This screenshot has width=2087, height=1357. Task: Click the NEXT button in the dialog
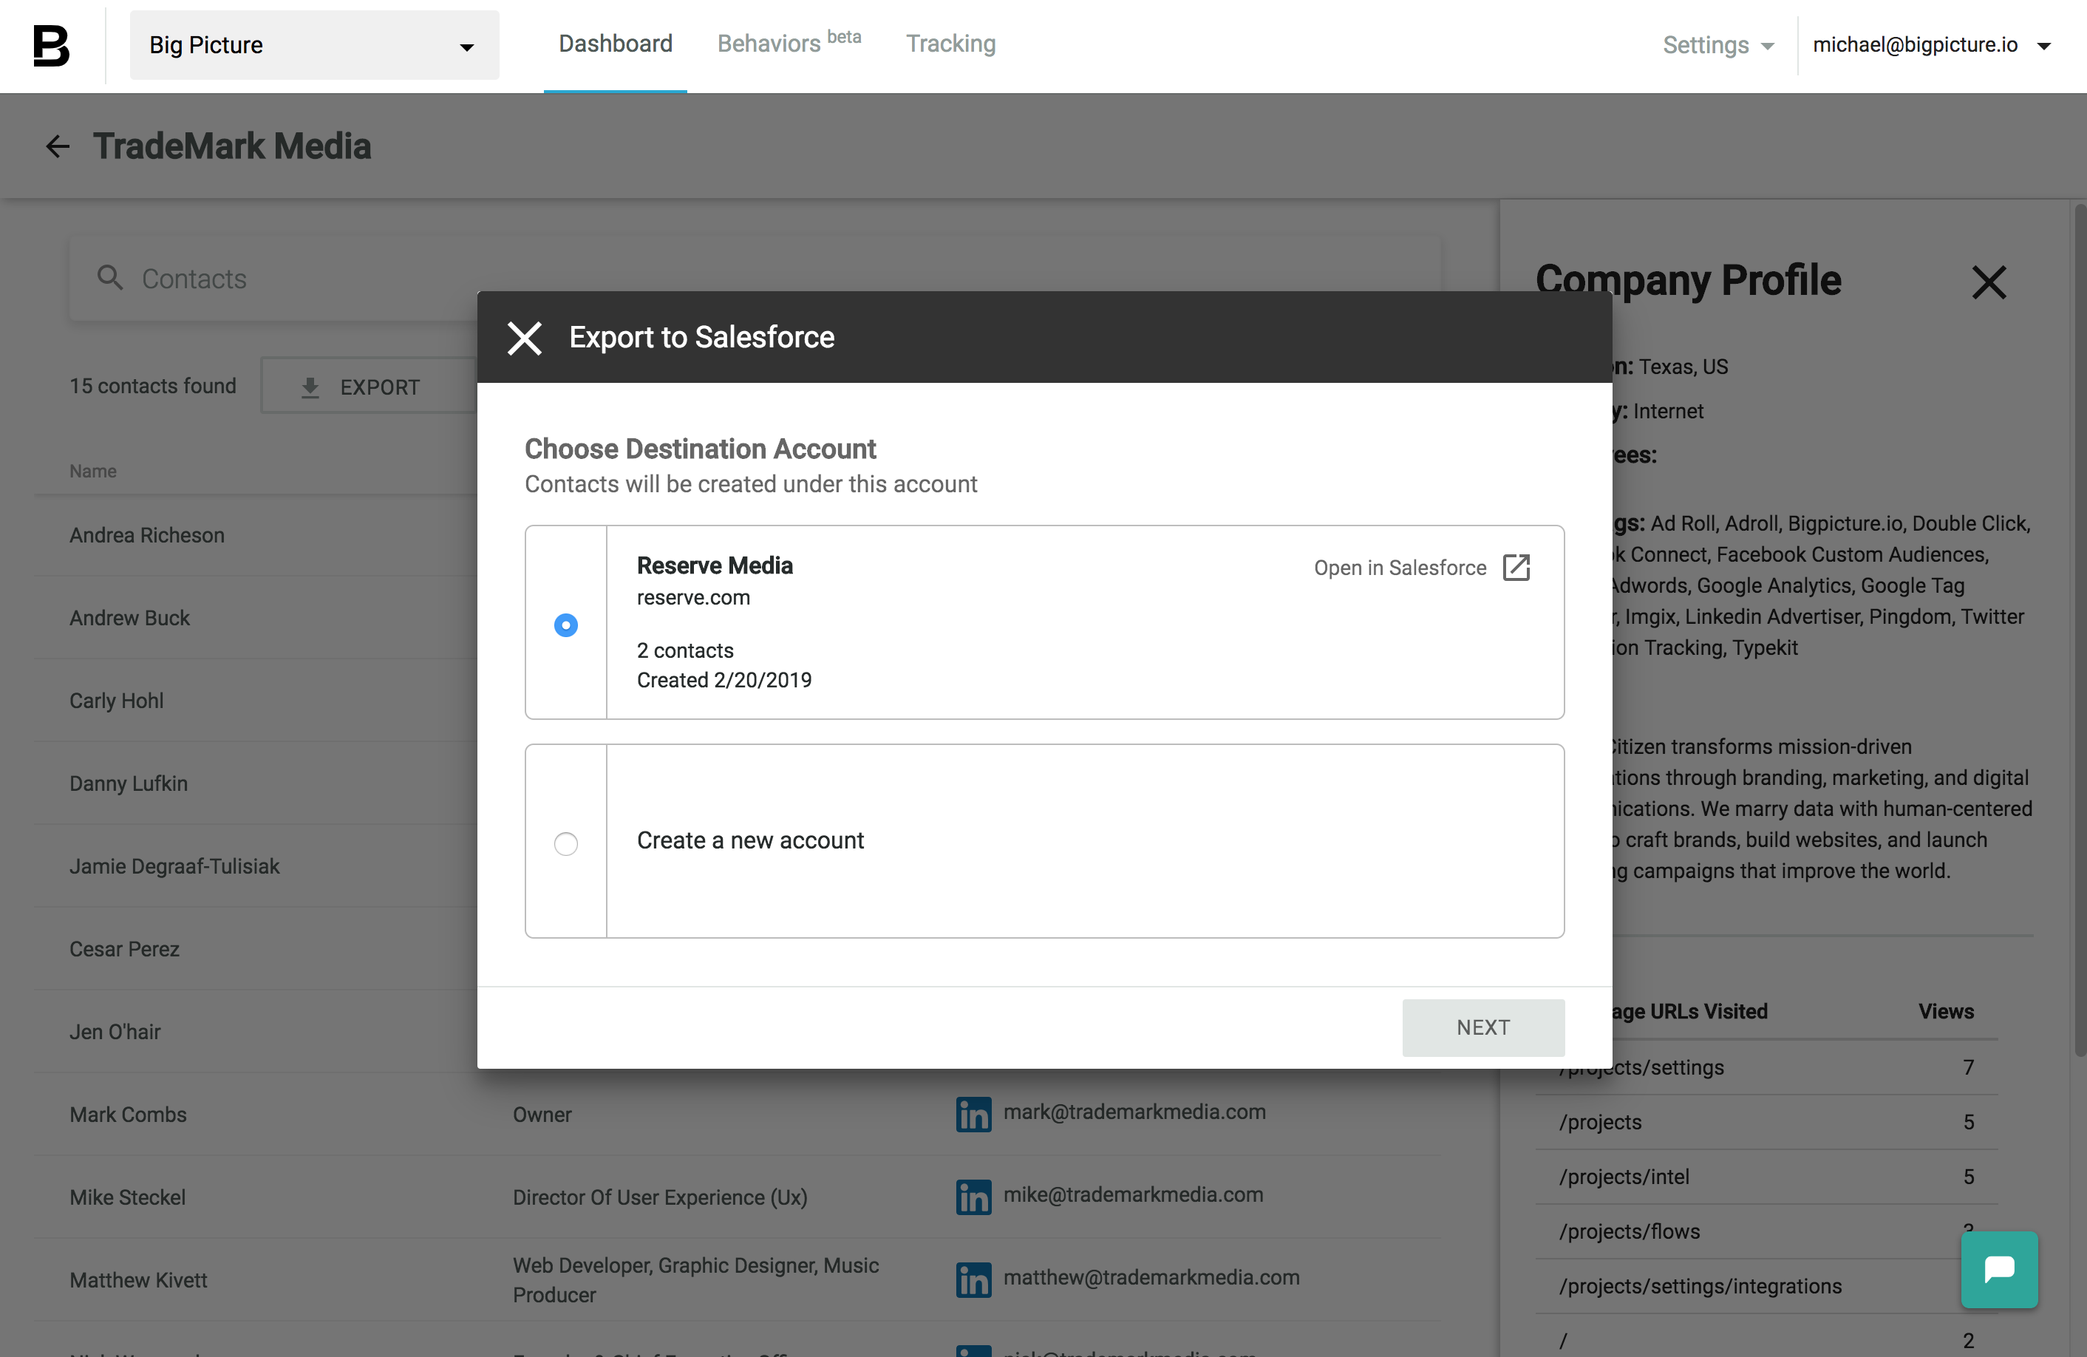tap(1482, 1027)
